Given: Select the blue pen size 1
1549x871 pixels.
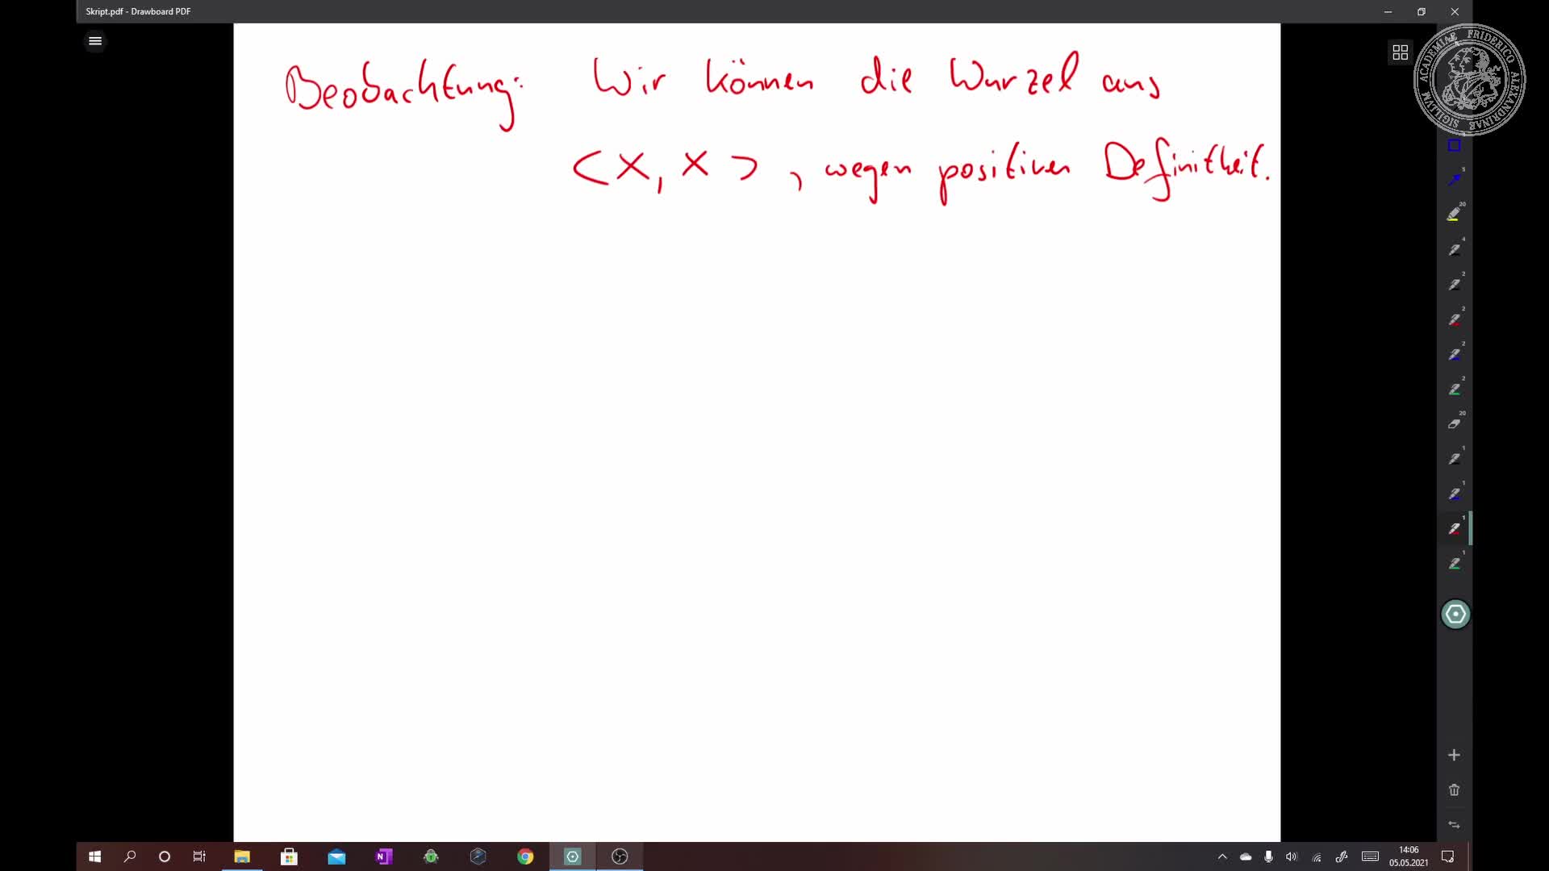Looking at the screenshot, I should (1454, 494).
